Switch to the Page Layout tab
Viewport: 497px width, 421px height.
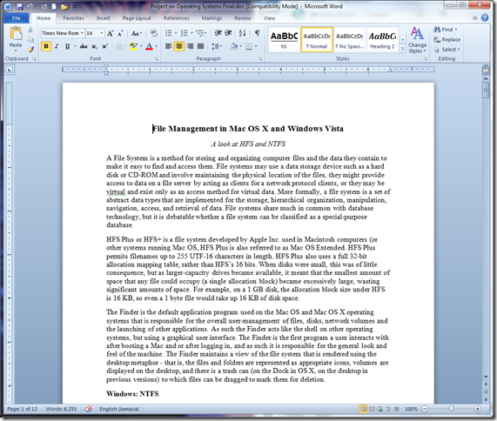pos(137,18)
